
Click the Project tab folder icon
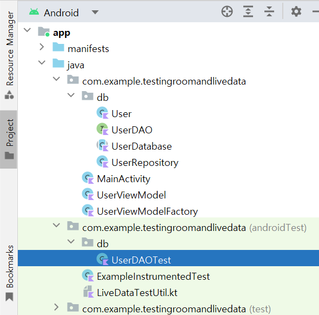(x=9, y=156)
